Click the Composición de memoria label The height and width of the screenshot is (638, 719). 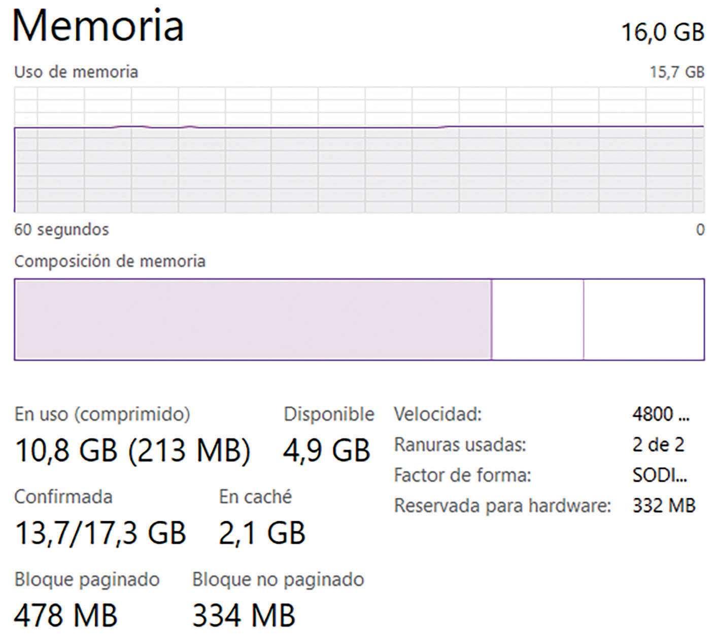[110, 261]
